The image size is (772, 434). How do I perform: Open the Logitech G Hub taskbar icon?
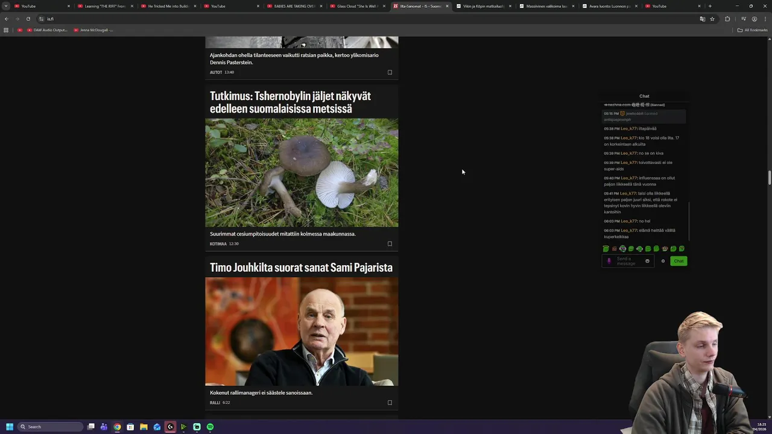click(170, 427)
